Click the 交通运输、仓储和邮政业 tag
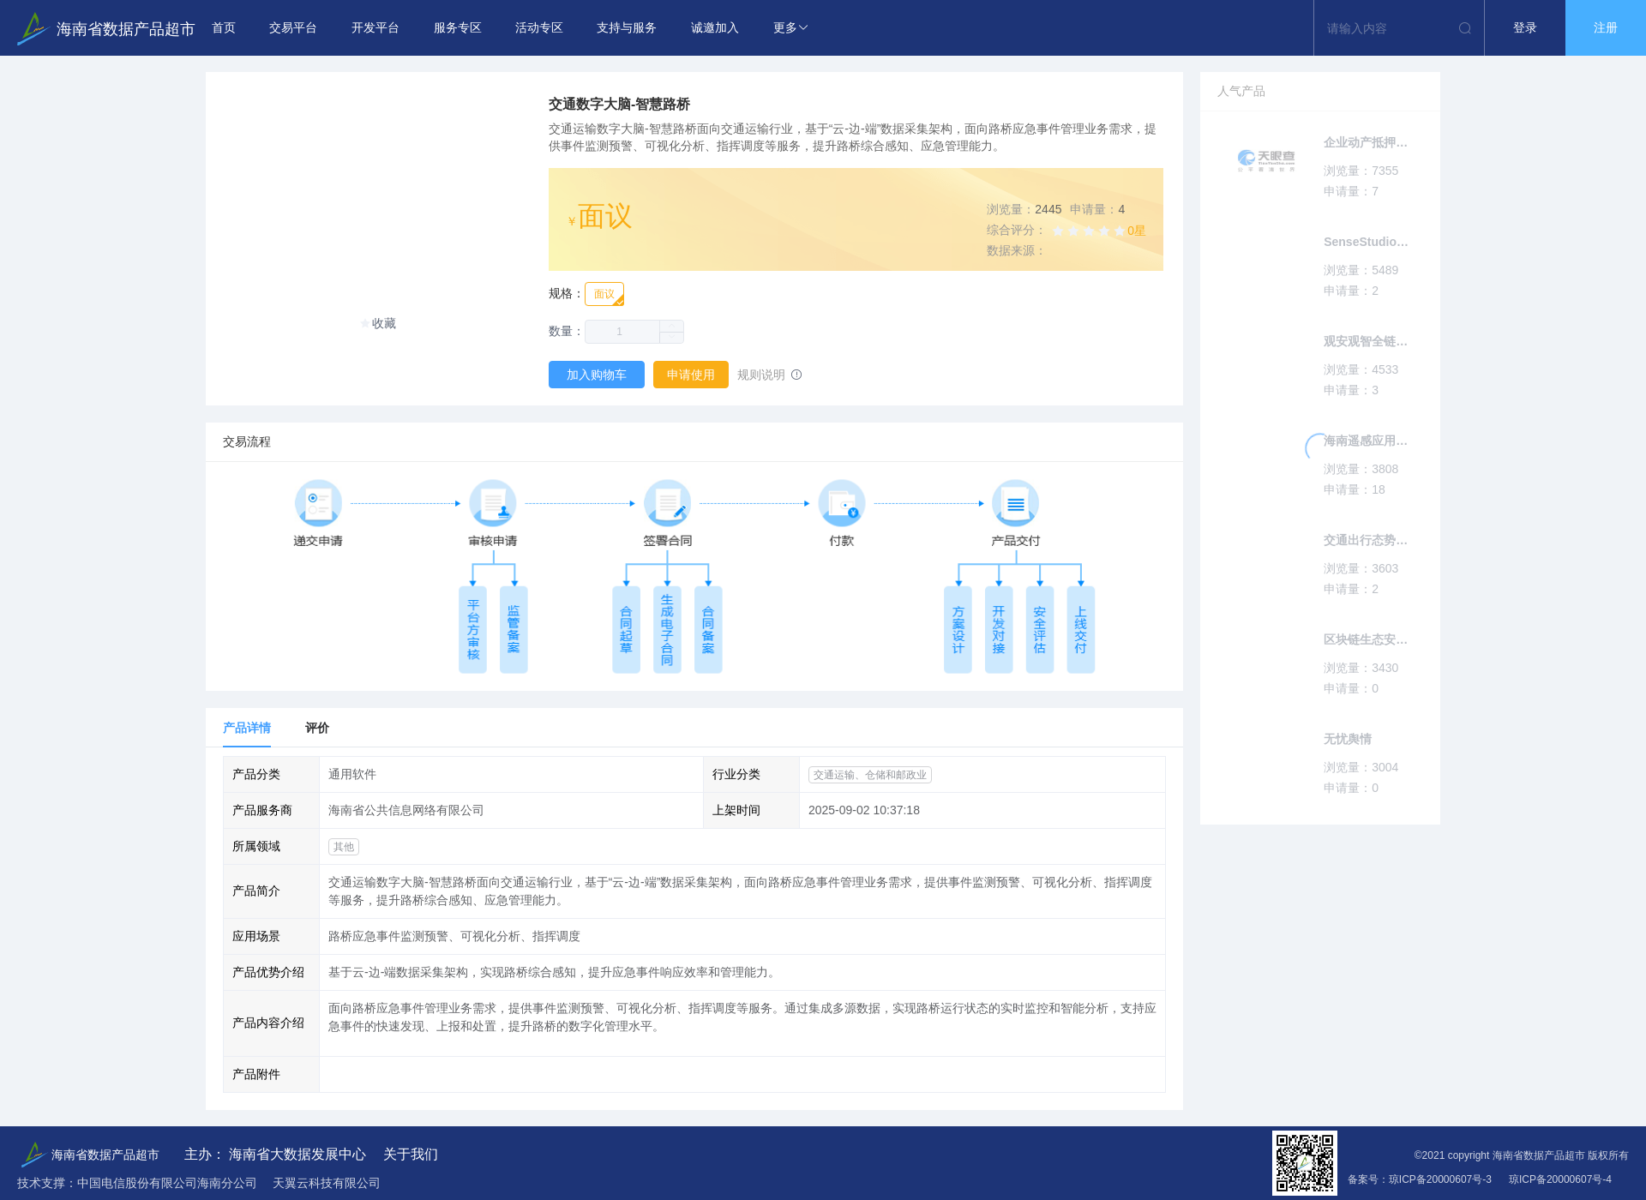Viewport: 1646px width, 1200px height. tap(870, 775)
